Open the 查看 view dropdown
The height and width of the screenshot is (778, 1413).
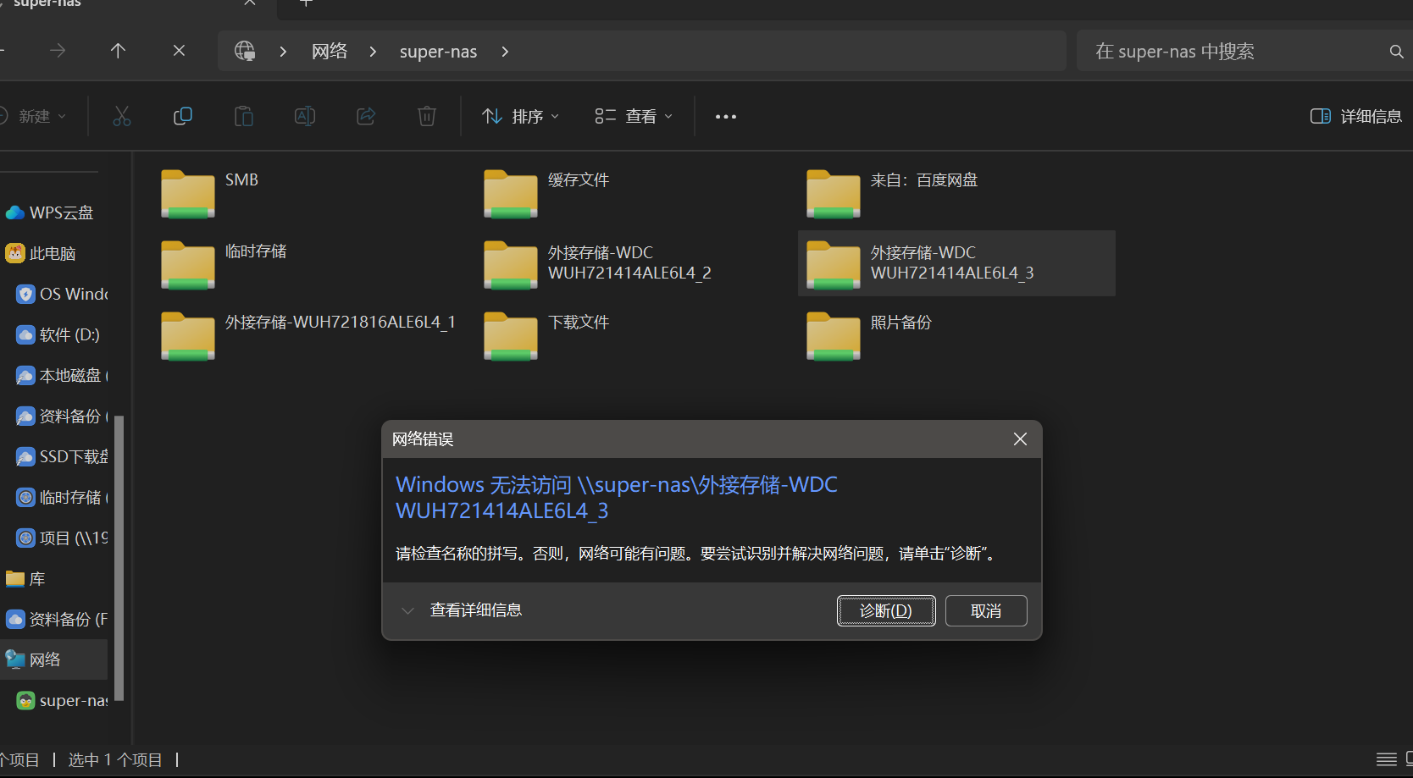634,116
